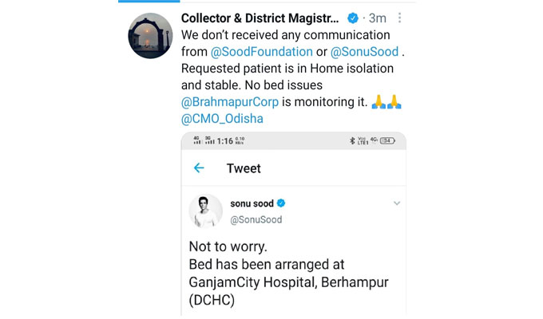Click the 3m timestamp of the tweet

tap(379, 18)
